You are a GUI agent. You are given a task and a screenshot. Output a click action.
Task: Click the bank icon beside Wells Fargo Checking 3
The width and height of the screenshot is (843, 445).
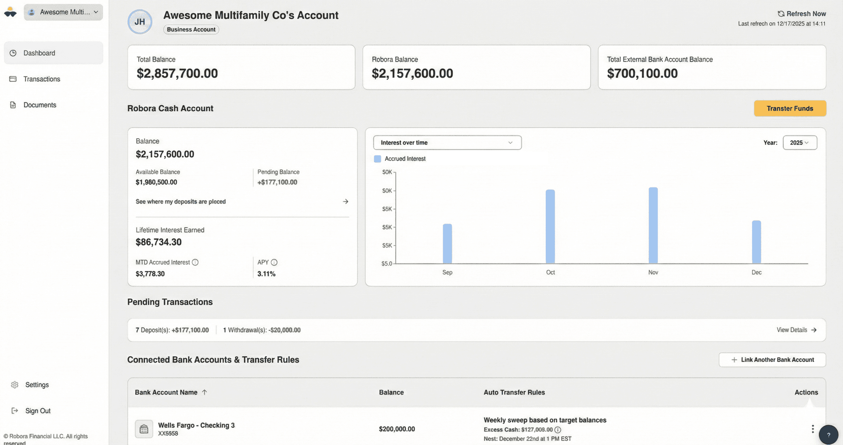pyautogui.click(x=144, y=429)
